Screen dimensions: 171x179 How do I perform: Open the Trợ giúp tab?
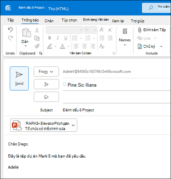[137, 21]
